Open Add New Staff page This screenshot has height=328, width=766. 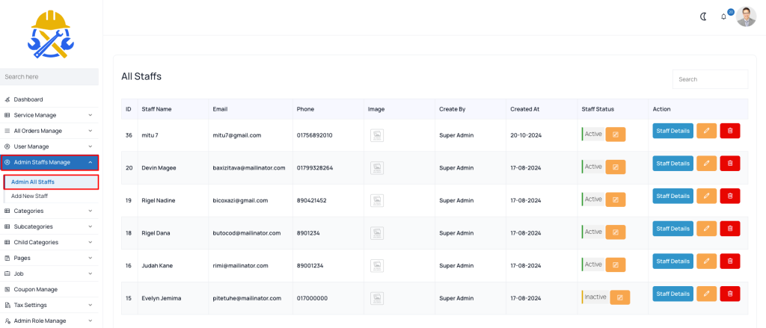[x=52, y=197]
